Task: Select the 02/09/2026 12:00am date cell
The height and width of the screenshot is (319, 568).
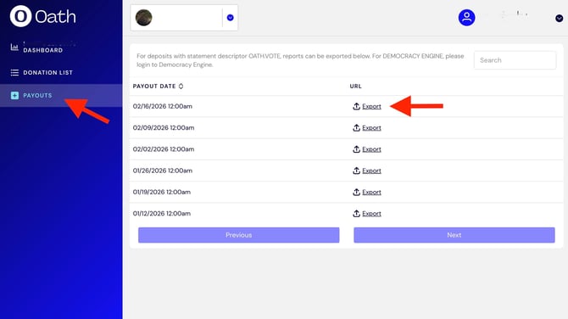Action: (x=164, y=127)
